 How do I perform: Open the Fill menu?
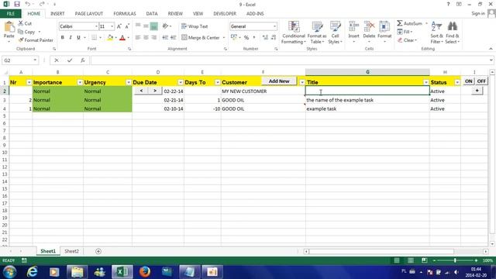click(405, 32)
